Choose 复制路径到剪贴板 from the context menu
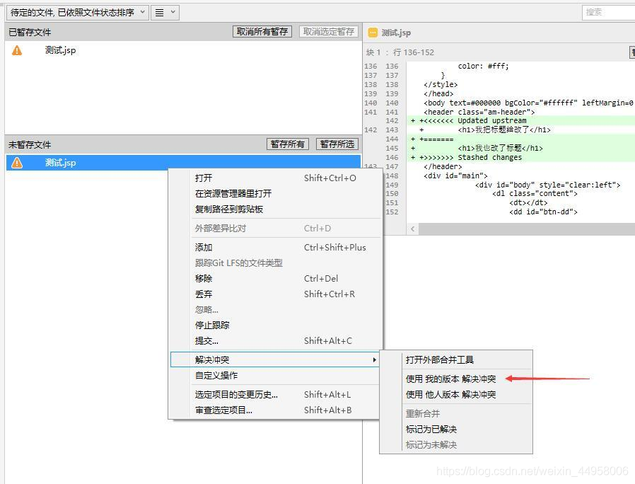The width and height of the screenshot is (635, 484). [229, 209]
